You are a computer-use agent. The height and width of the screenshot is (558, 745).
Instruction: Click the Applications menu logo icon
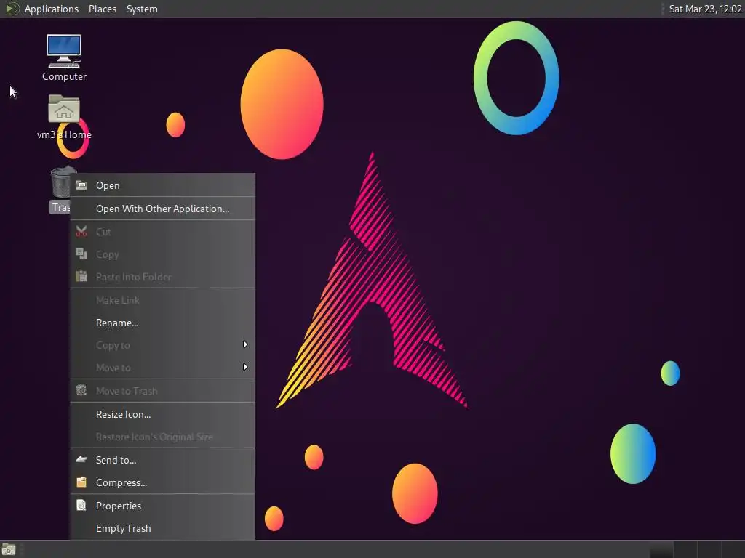click(x=12, y=9)
